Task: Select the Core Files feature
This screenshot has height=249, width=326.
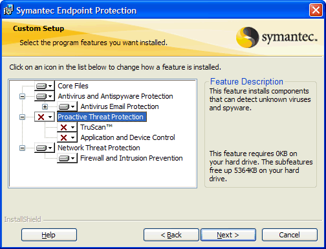Action: coord(73,86)
